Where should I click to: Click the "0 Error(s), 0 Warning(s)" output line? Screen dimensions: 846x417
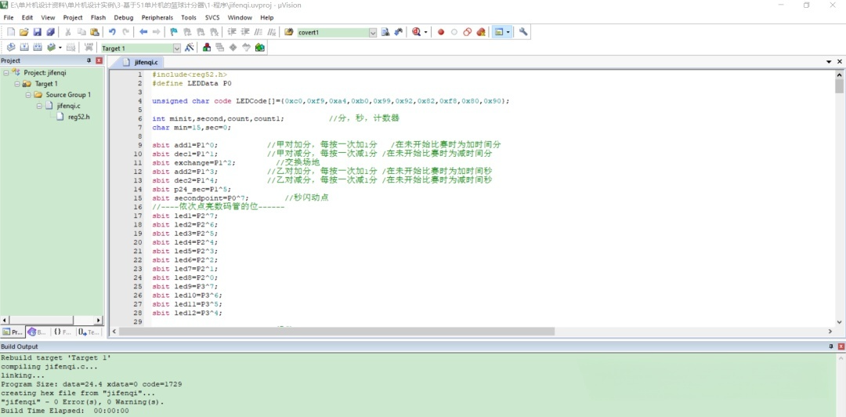click(x=82, y=402)
